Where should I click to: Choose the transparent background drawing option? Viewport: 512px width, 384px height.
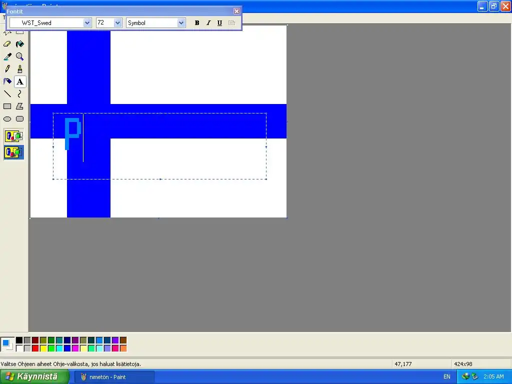click(x=13, y=152)
